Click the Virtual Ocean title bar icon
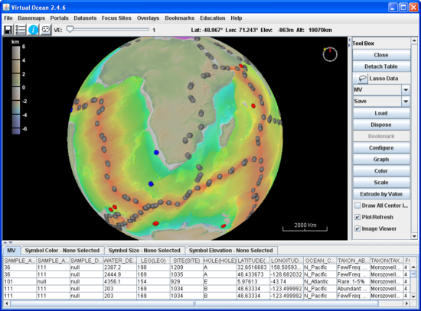 coord(6,7)
